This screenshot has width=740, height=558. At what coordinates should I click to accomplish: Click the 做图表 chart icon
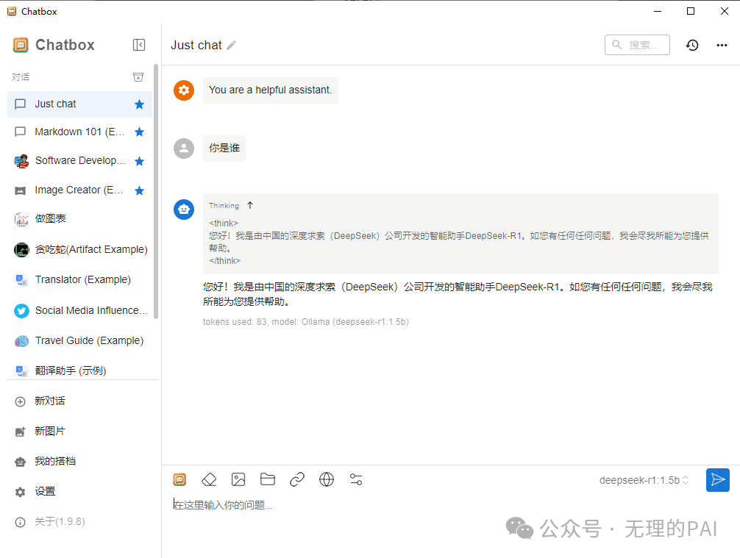pos(21,219)
